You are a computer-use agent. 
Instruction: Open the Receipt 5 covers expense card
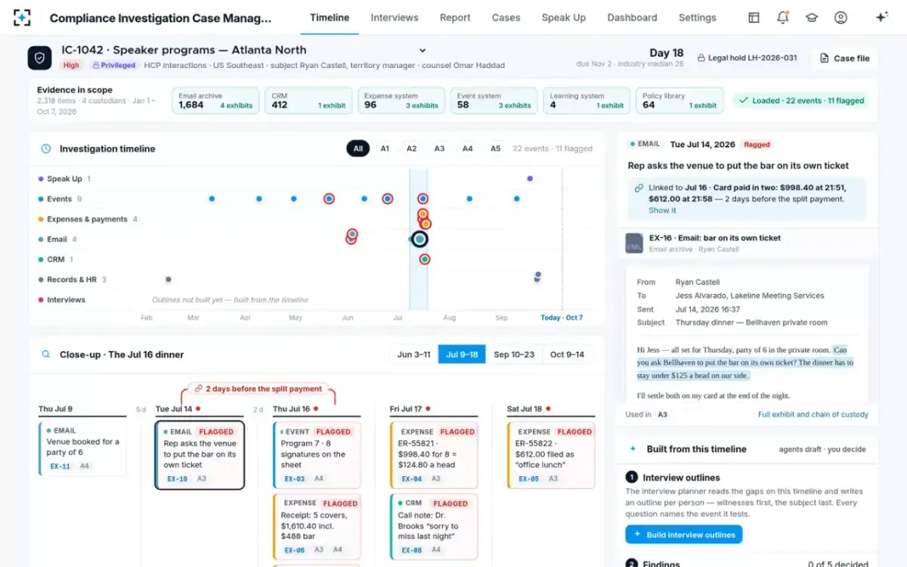[x=317, y=525]
